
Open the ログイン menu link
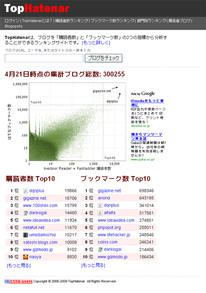[12, 21]
